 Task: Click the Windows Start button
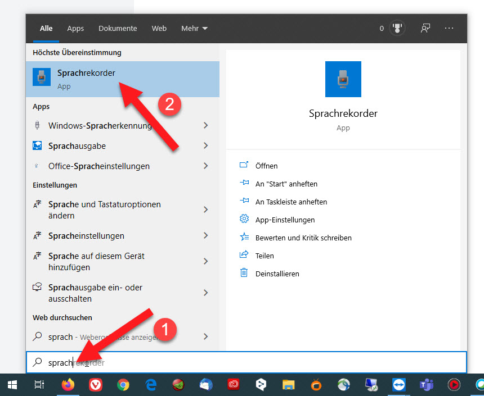tap(12, 385)
